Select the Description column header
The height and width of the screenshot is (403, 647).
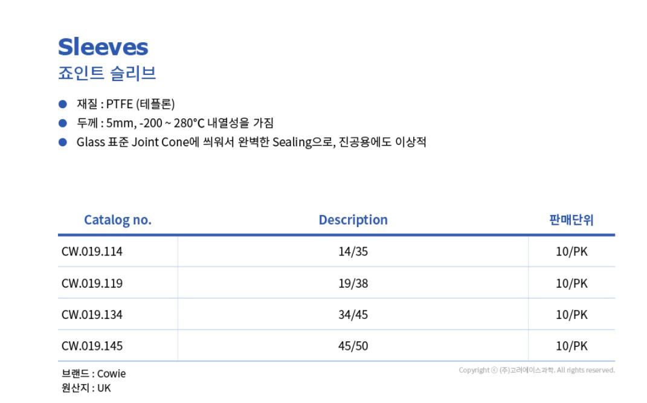pos(353,219)
